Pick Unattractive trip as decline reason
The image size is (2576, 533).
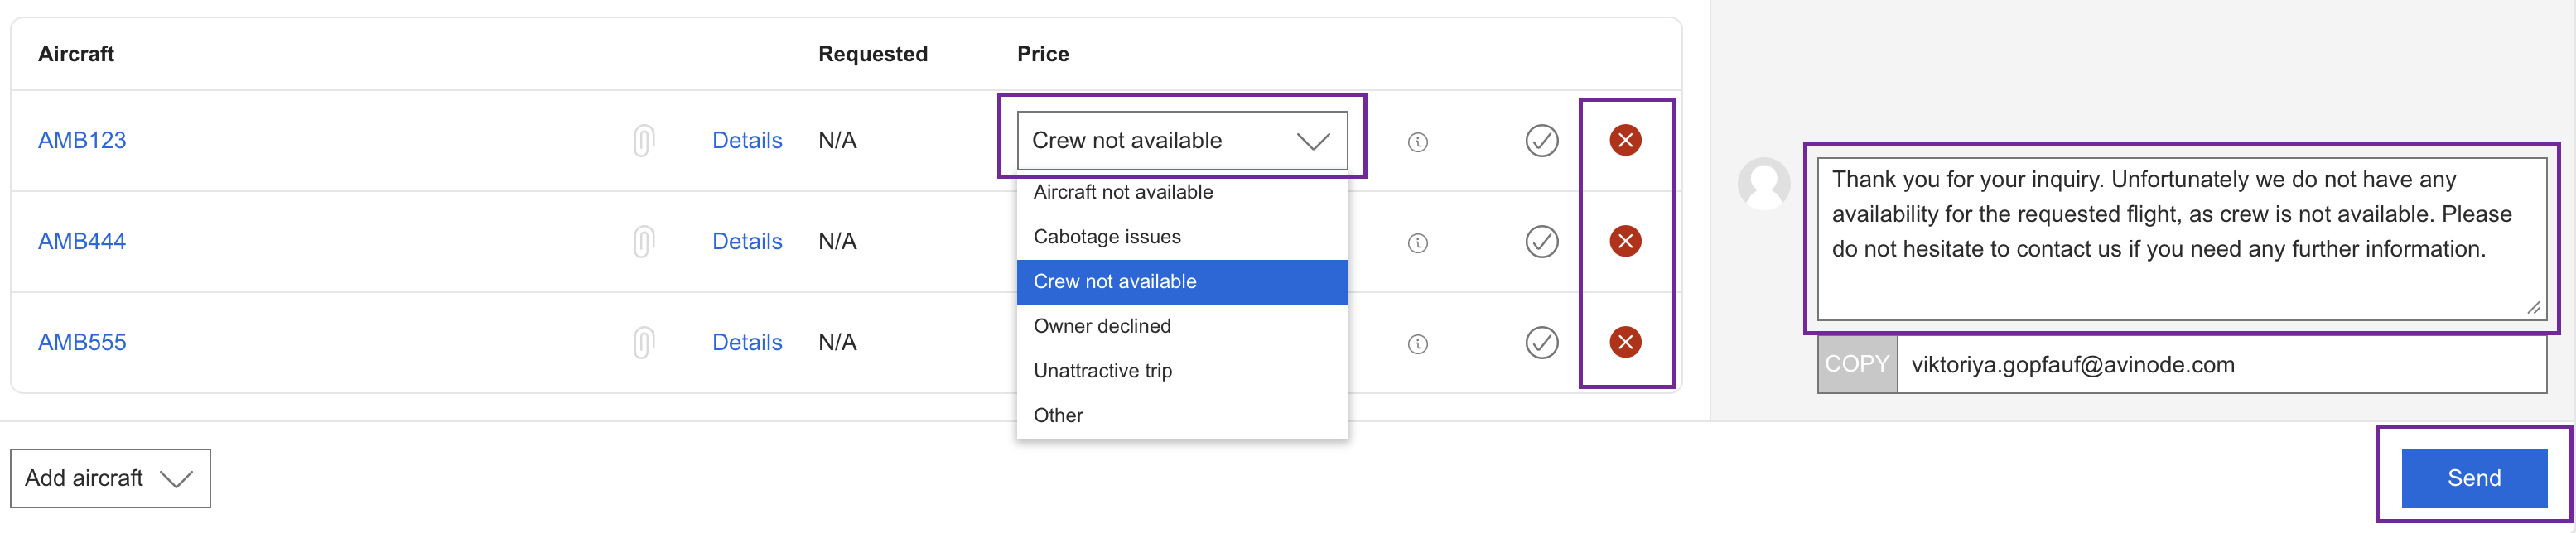(x=1102, y=371)
